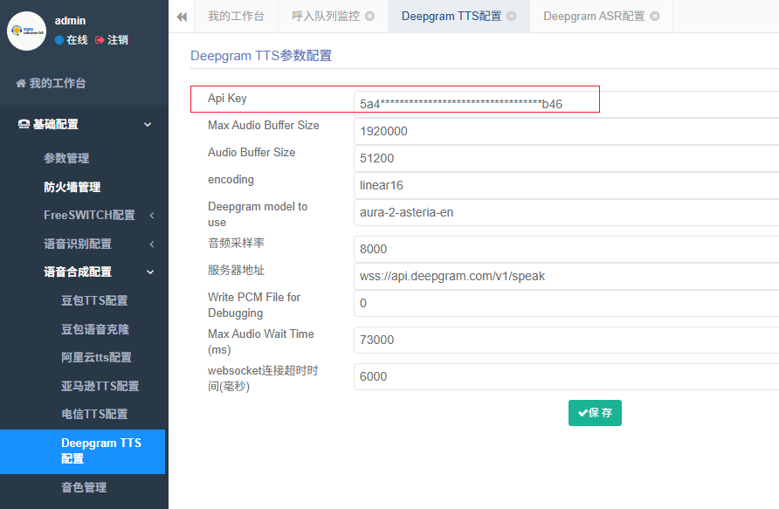Viewport: 779px width, 509px height.
Task: Open 豆包TTS配置 menu item
Action: (x=94, y=300)
